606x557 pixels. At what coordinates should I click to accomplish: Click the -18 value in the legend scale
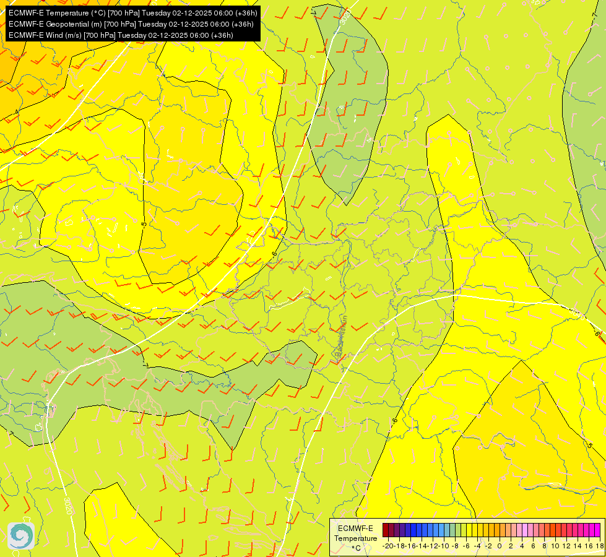[x=399, y=546]
